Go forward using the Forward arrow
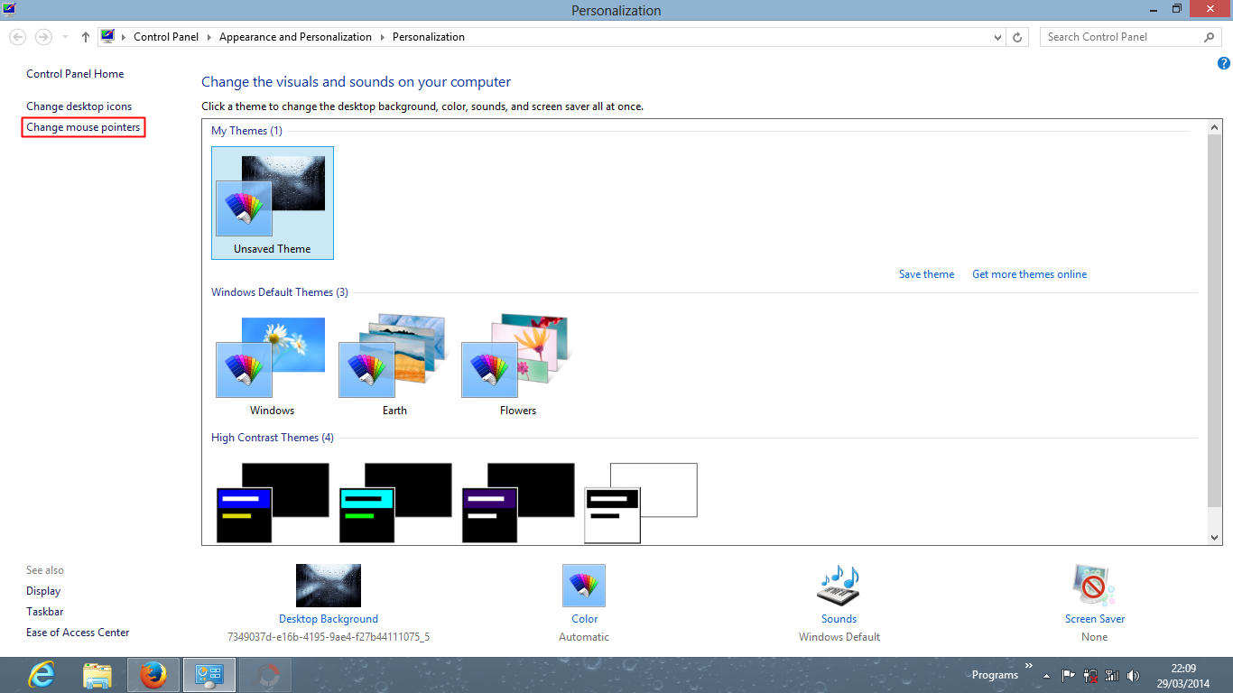Viewport: 1233px width, 693px height. pyautogui.click(x=43, y=37)
